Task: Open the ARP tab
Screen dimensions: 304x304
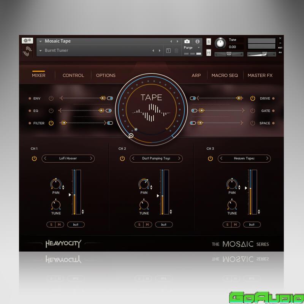Action: 196,75
